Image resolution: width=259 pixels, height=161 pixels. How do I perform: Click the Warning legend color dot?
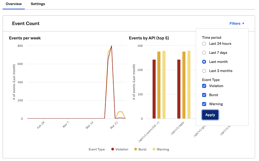tap(154, 149)
